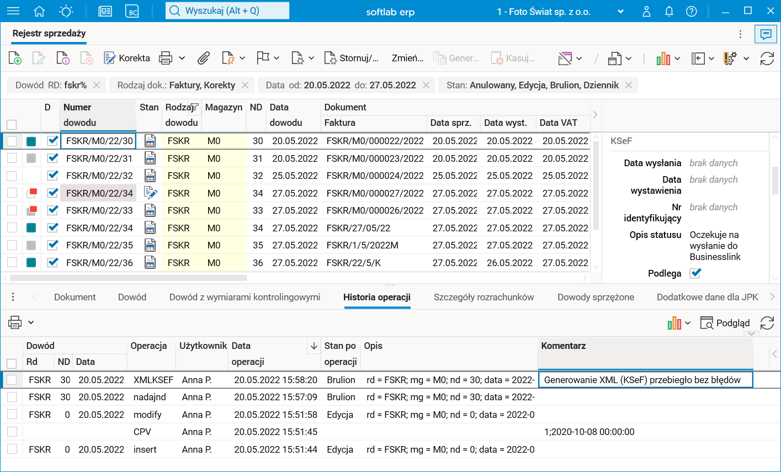This screenshot has height=472, width=781.
Task: Click the paperclip attachments icon
Action: point(204,58)
